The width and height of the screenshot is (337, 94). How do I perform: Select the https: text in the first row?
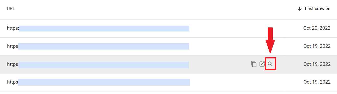coord(13,28)
